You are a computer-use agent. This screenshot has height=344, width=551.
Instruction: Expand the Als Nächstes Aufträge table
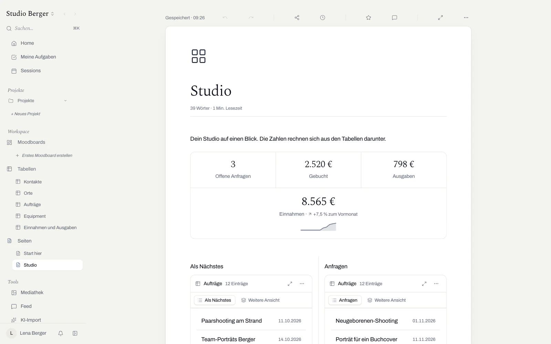tap(290, 284)
